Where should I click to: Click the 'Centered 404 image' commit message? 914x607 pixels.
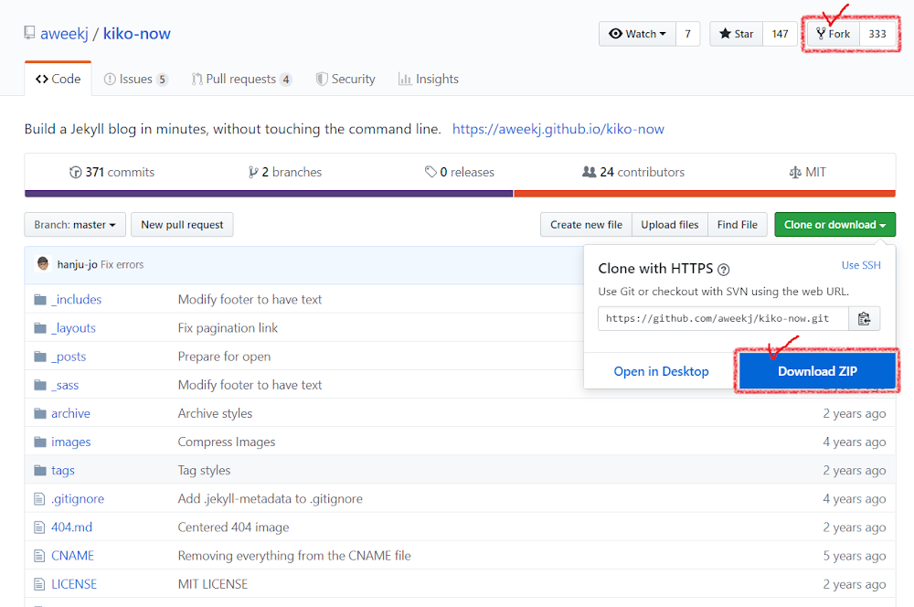(234, 527)
